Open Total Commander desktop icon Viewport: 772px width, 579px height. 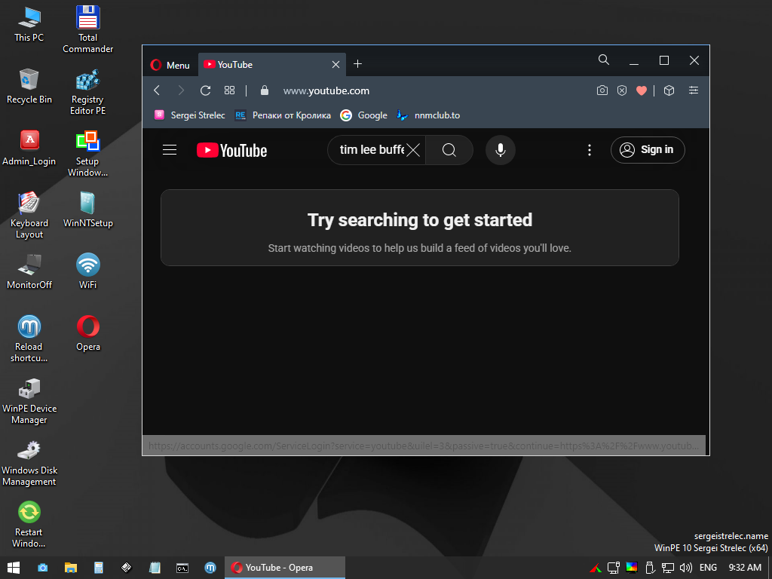pos(87,29)
